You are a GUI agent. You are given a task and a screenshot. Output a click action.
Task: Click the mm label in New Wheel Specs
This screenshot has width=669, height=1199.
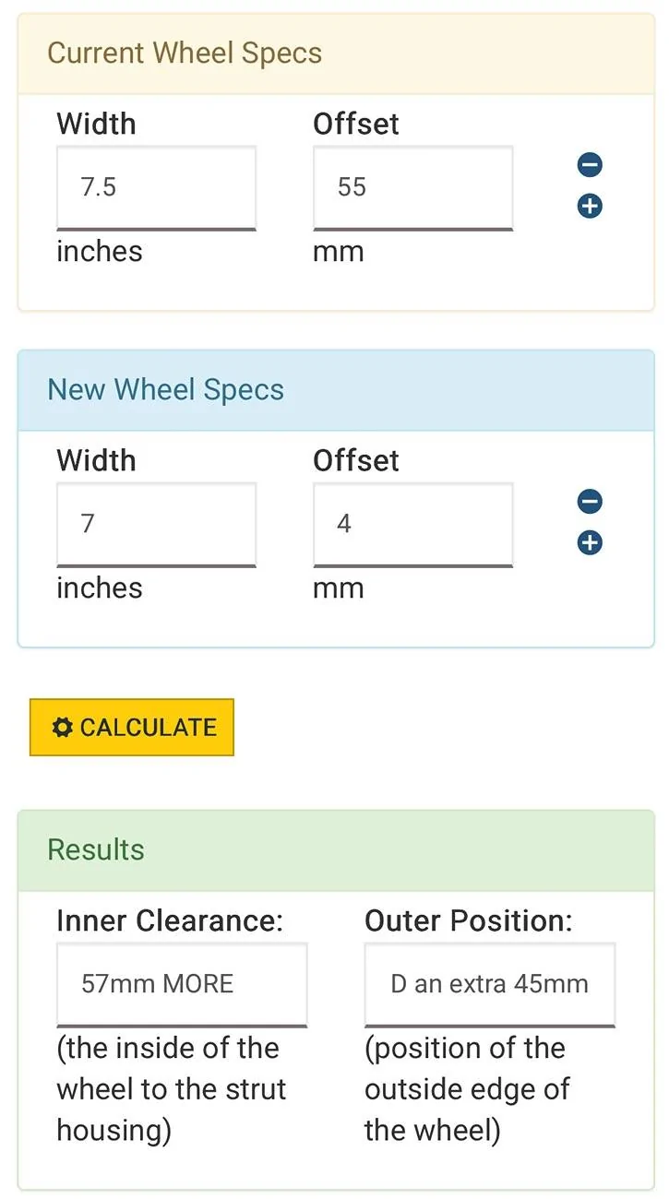[339, 588]
